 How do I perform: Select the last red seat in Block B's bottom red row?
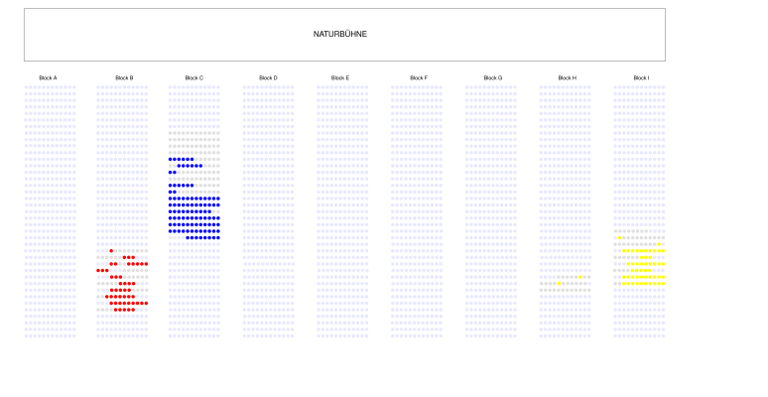click(x=133, y=310)
